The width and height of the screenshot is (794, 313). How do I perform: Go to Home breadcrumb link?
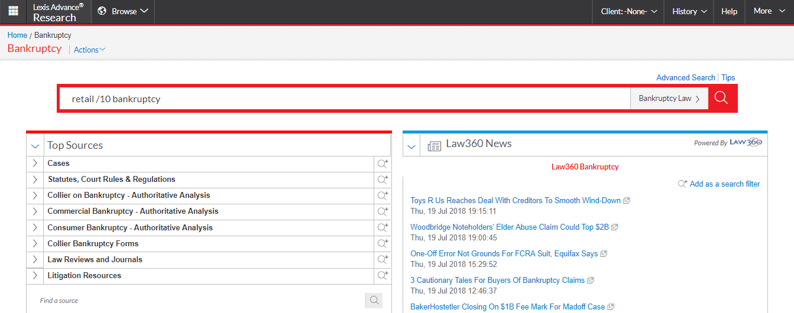pos(17,35)
